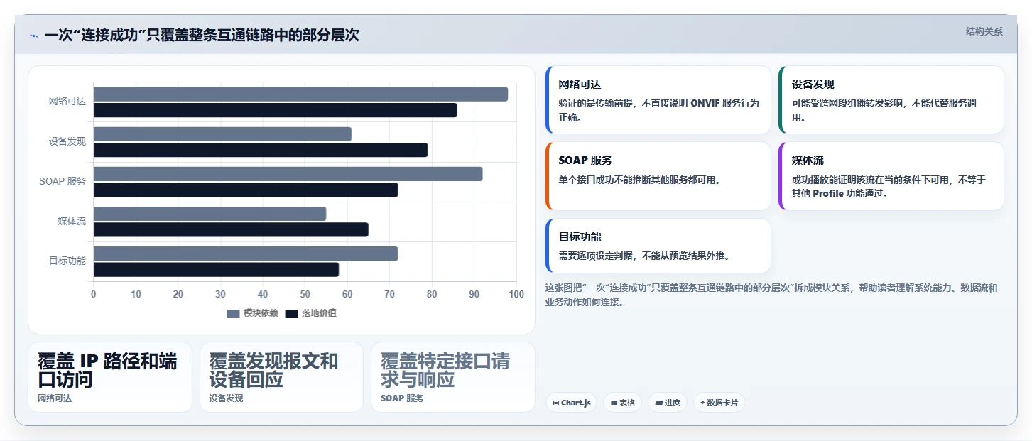Select the 覆盖 IP 路径和端口访问 data card
1032x441 pixels.
click(x=110, y=377)
